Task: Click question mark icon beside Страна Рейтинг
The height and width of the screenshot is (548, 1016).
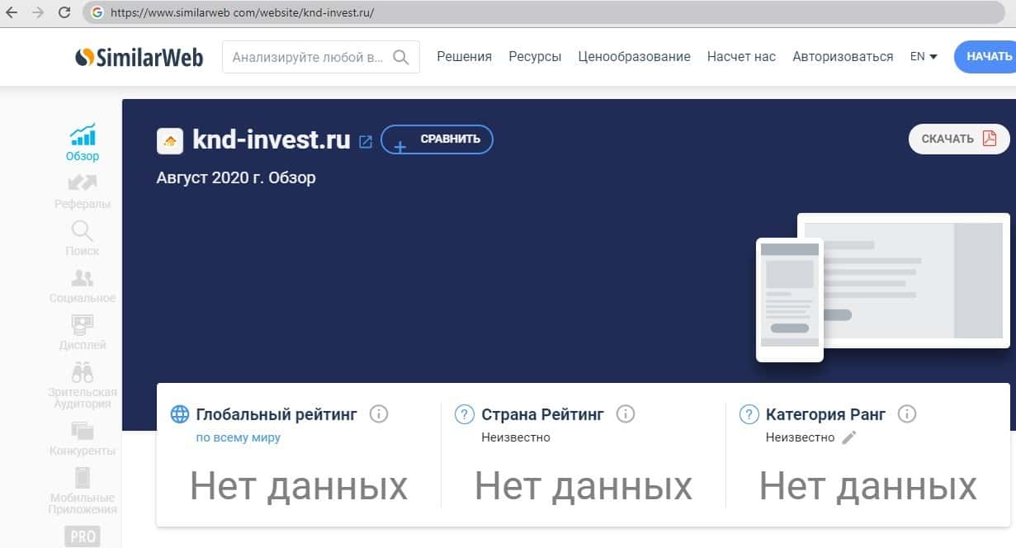Action: tap(465, 414)
